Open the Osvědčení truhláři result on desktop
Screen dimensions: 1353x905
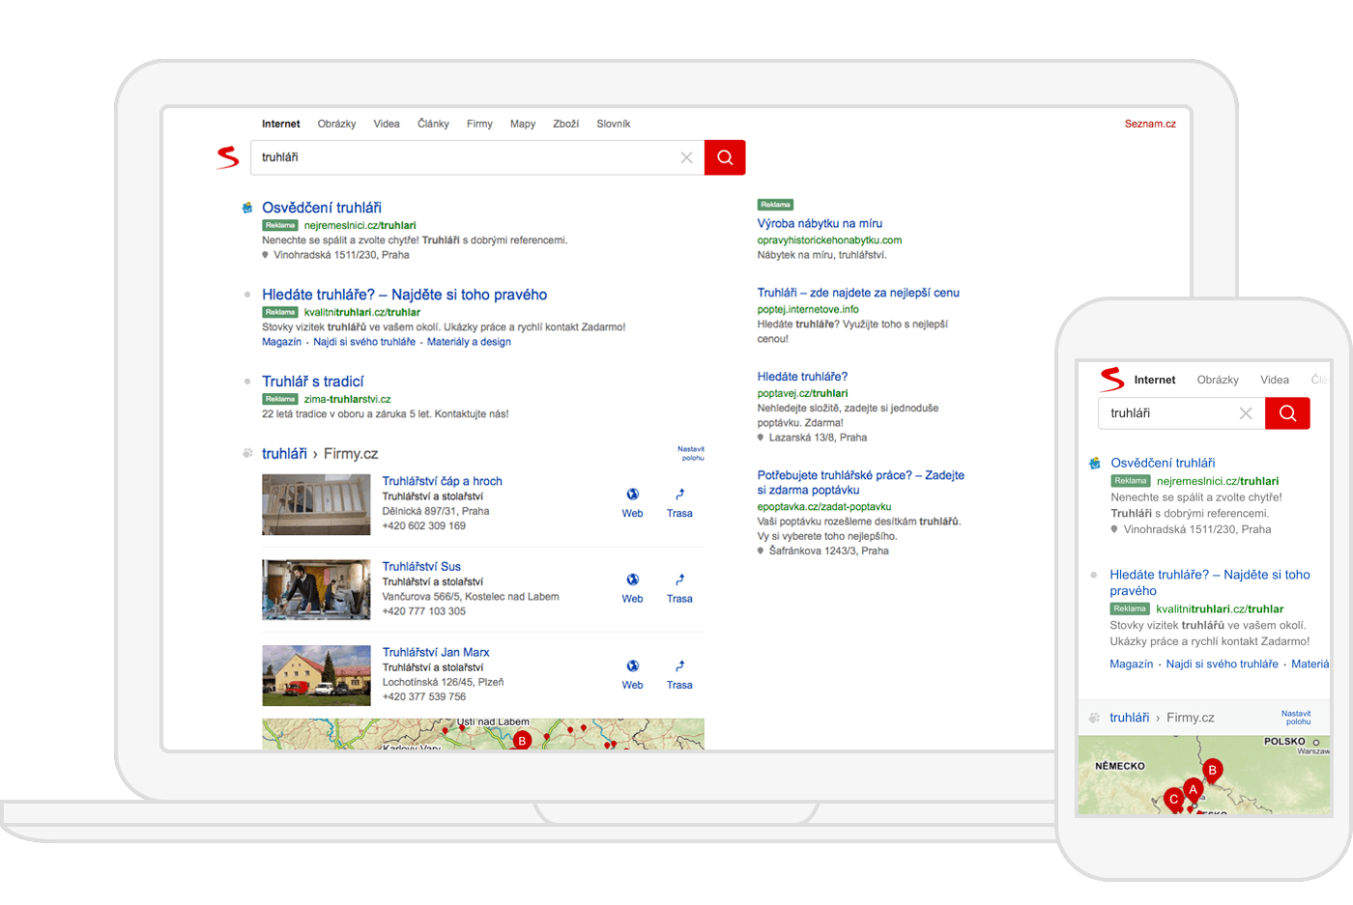point(321,208)
